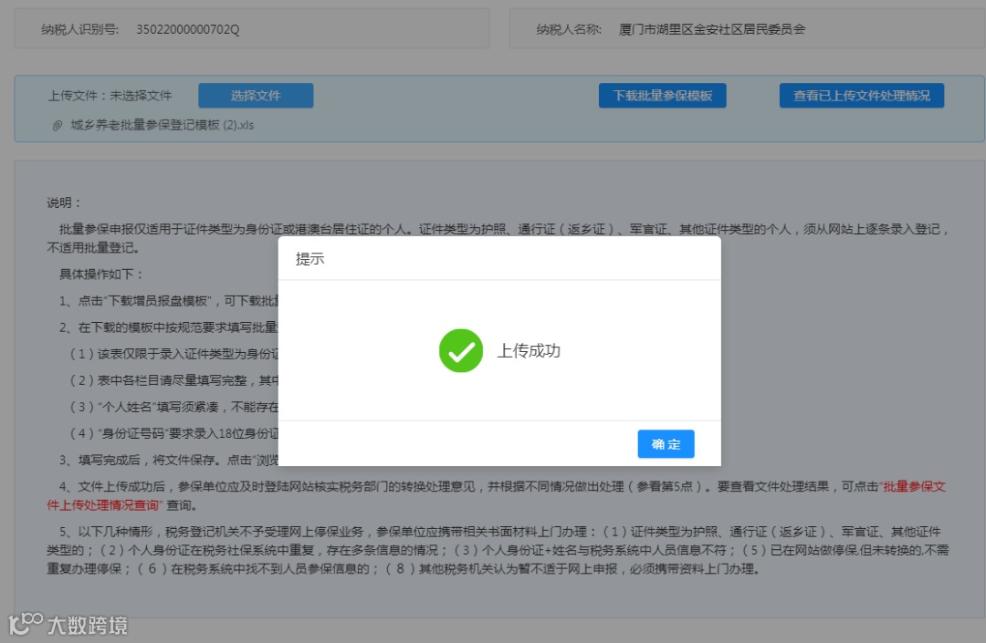Click the 上传成功 message text

(x=529, y=350)
